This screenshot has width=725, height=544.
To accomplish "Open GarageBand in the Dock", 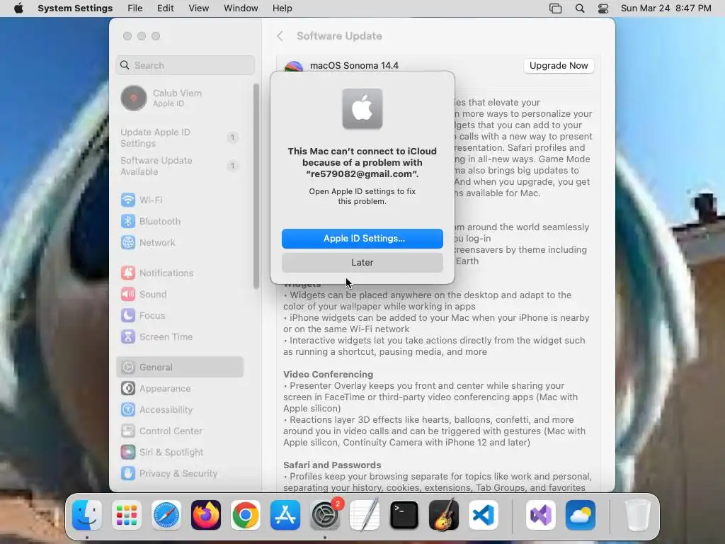I will coord(444,515).
